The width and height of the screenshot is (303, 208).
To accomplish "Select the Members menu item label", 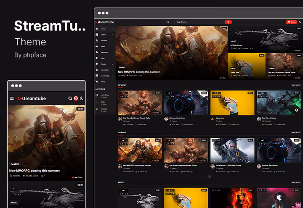I will [104, 52].
